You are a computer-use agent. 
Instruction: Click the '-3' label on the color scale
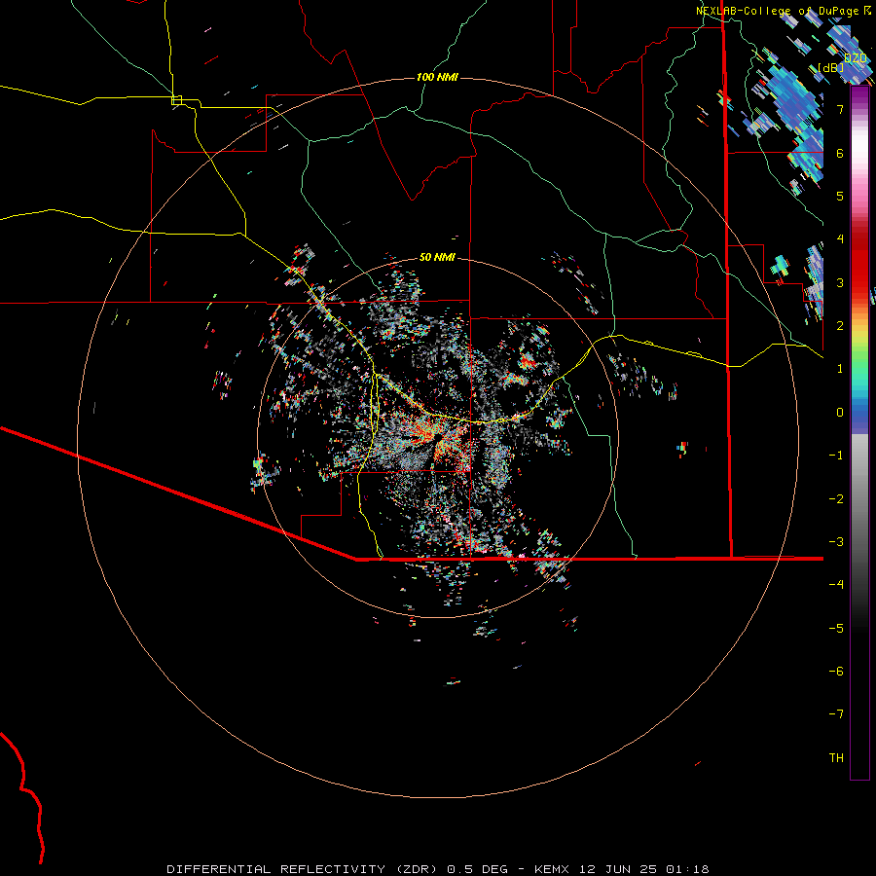[836, 542]
